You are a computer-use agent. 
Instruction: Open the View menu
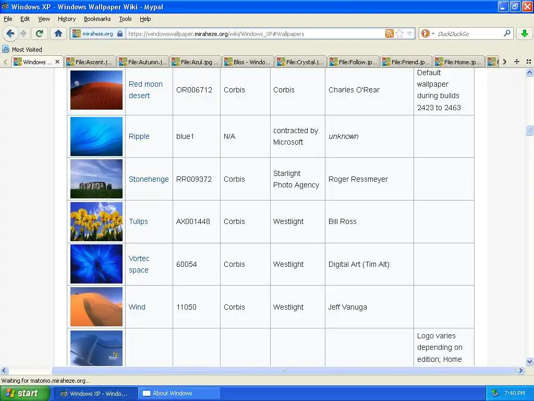(x=44, y=19)
